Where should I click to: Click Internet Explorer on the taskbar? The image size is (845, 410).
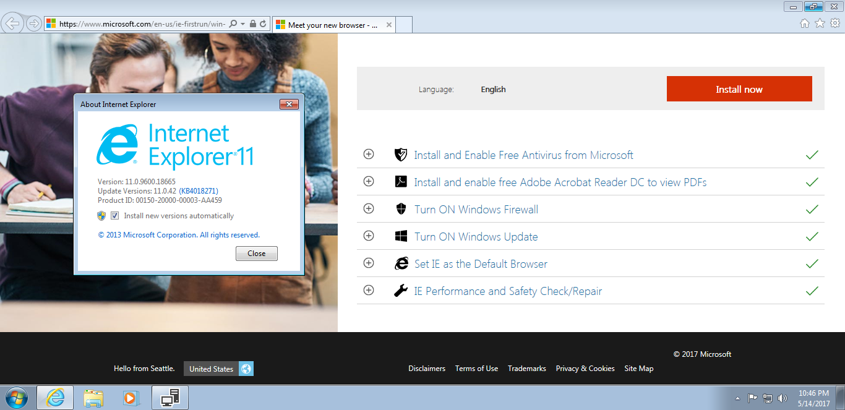[55, 398]
